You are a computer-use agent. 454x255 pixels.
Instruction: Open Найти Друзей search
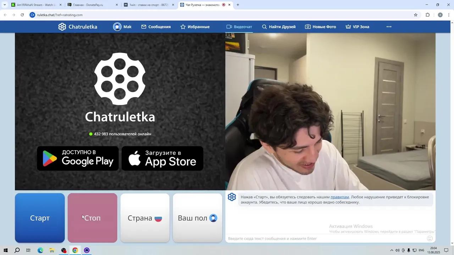pyautogui.click(x=278, y=27)
